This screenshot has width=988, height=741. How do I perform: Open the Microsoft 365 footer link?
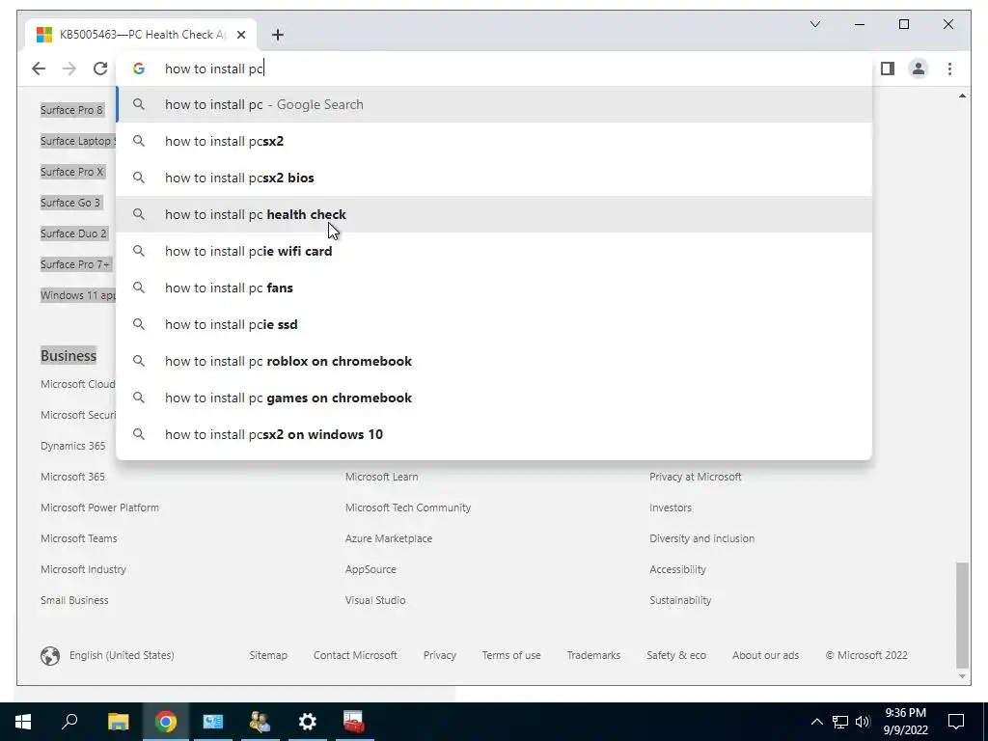coord(72,477)
